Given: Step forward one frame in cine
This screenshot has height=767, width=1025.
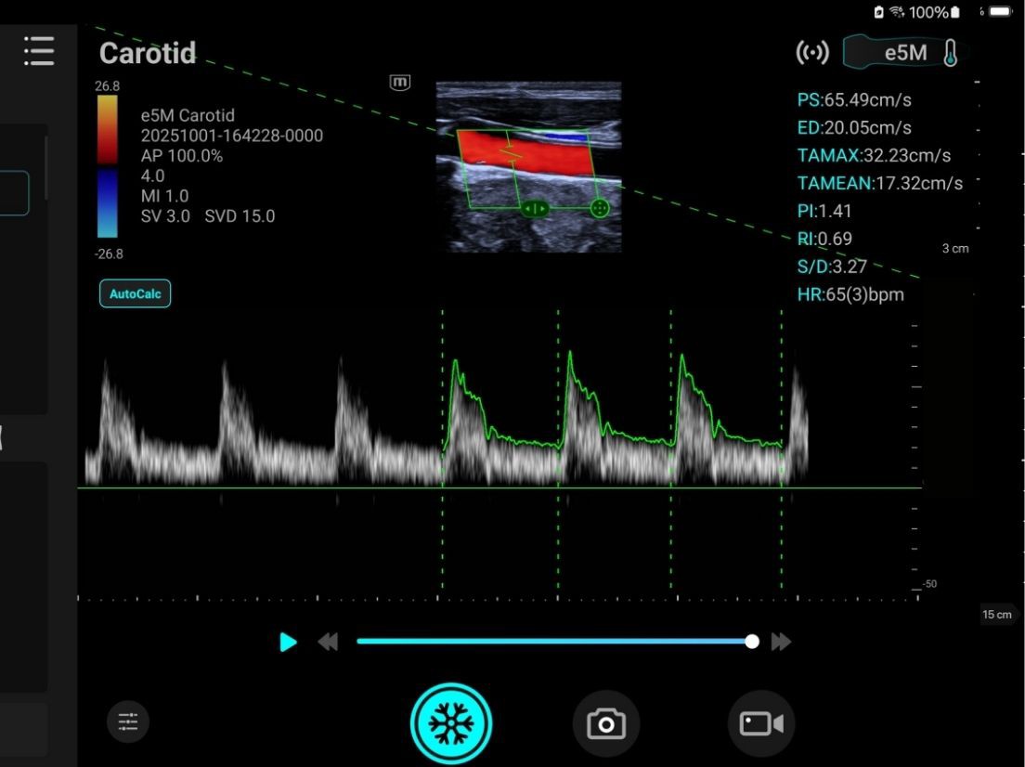Looking at the screenshot, I should pos(781,642).
